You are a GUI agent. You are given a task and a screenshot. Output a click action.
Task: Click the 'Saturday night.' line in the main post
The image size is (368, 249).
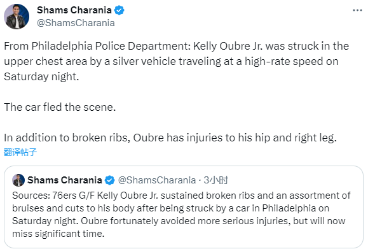(x=41, y=76)
